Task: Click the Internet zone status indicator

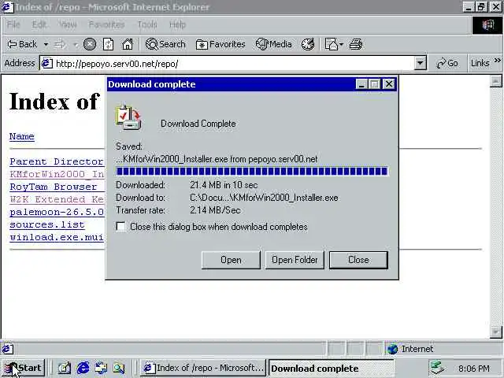Action: pyautogui.click(x=410, y=349)
